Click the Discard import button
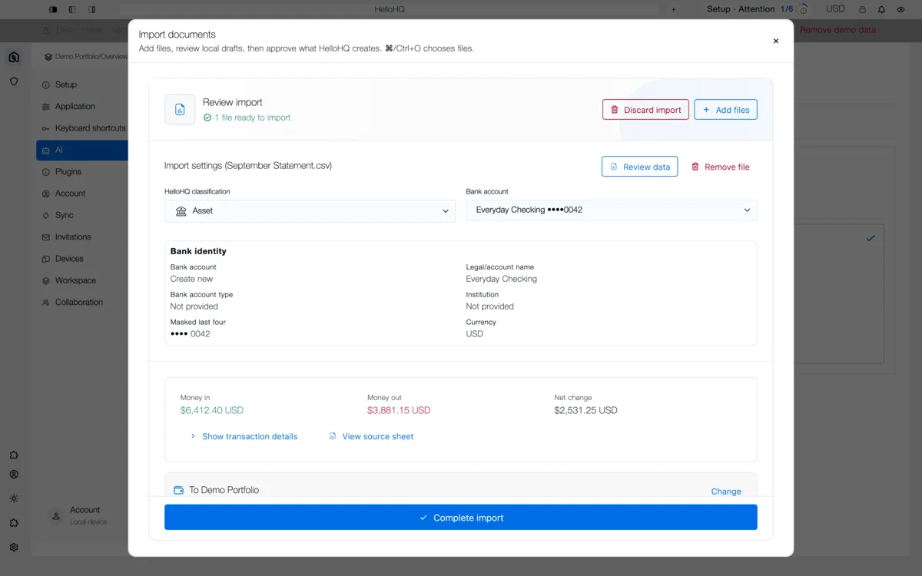The height and width of the screenshot is (576, 922). click(645, 110)
